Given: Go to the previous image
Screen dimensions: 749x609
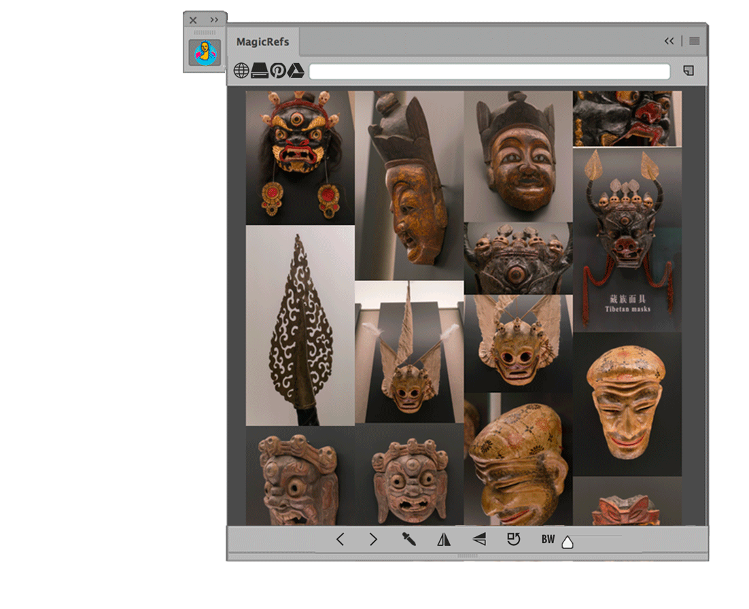Looking at the screenshot, I should coord(340,540).
